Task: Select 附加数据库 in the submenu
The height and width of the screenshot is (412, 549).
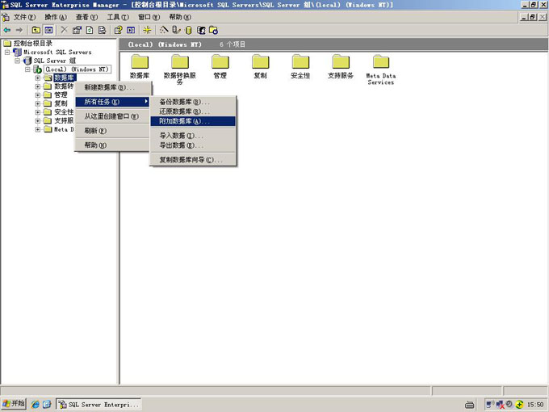Action: click(193, 121)
